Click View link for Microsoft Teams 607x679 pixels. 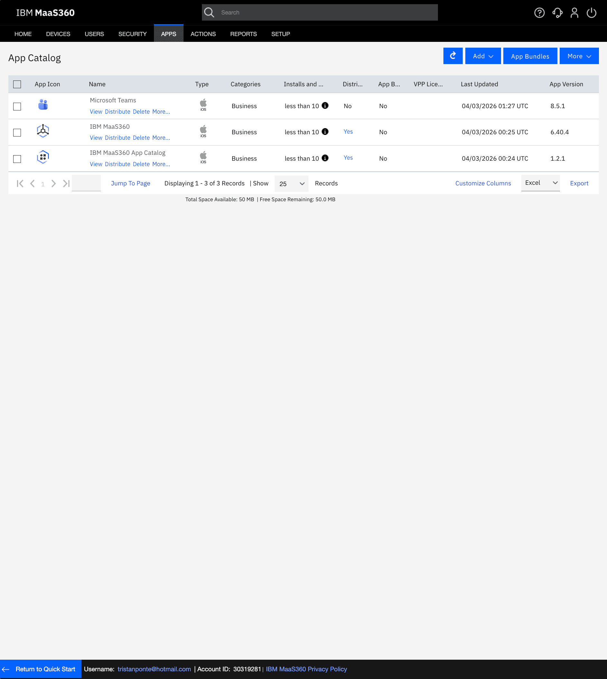96,112
